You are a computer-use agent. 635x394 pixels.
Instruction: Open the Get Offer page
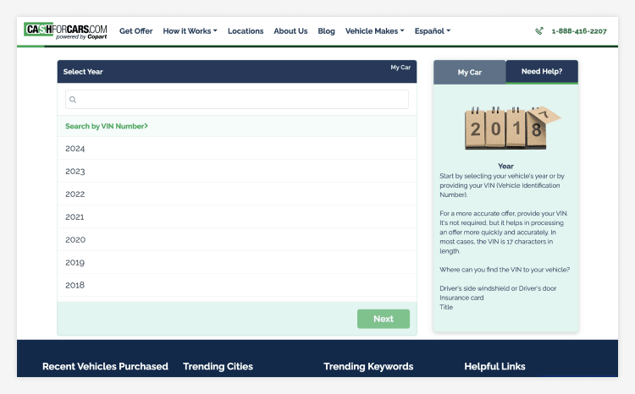pos(135,31)
